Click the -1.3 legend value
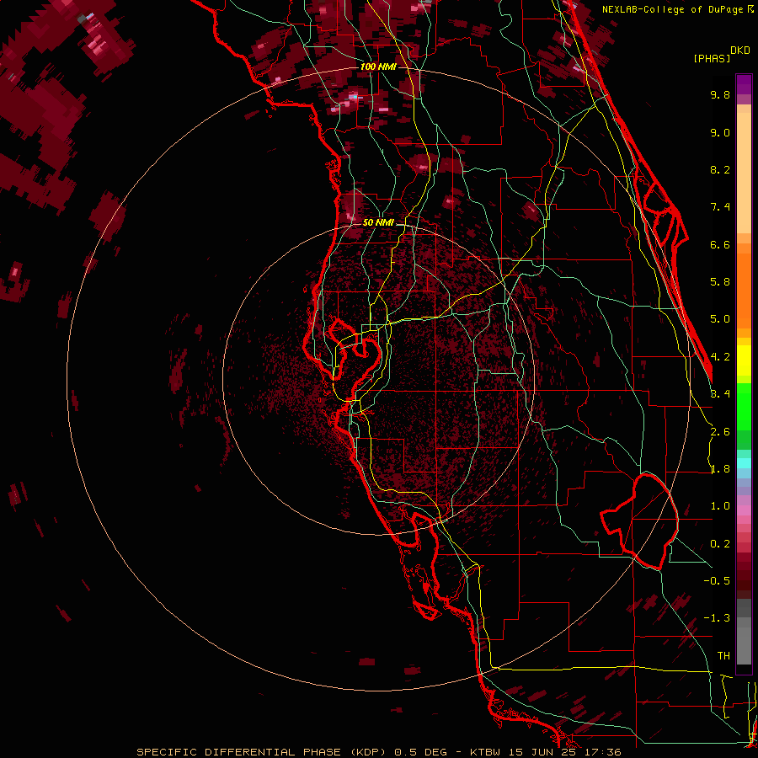 point(717,618)
